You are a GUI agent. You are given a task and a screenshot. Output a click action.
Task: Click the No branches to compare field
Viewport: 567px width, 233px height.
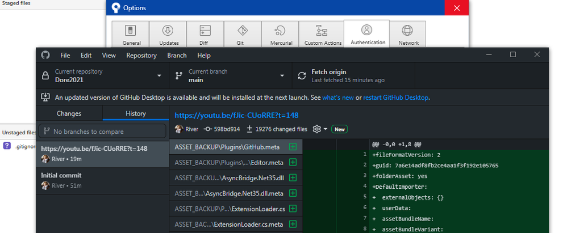[x=102, y=132]
